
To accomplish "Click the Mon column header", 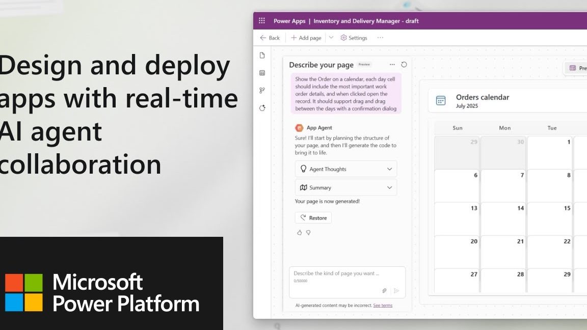I will click(504, 128).
